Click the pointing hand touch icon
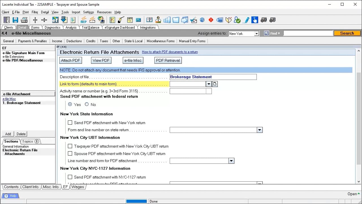 tap(255, 20)
